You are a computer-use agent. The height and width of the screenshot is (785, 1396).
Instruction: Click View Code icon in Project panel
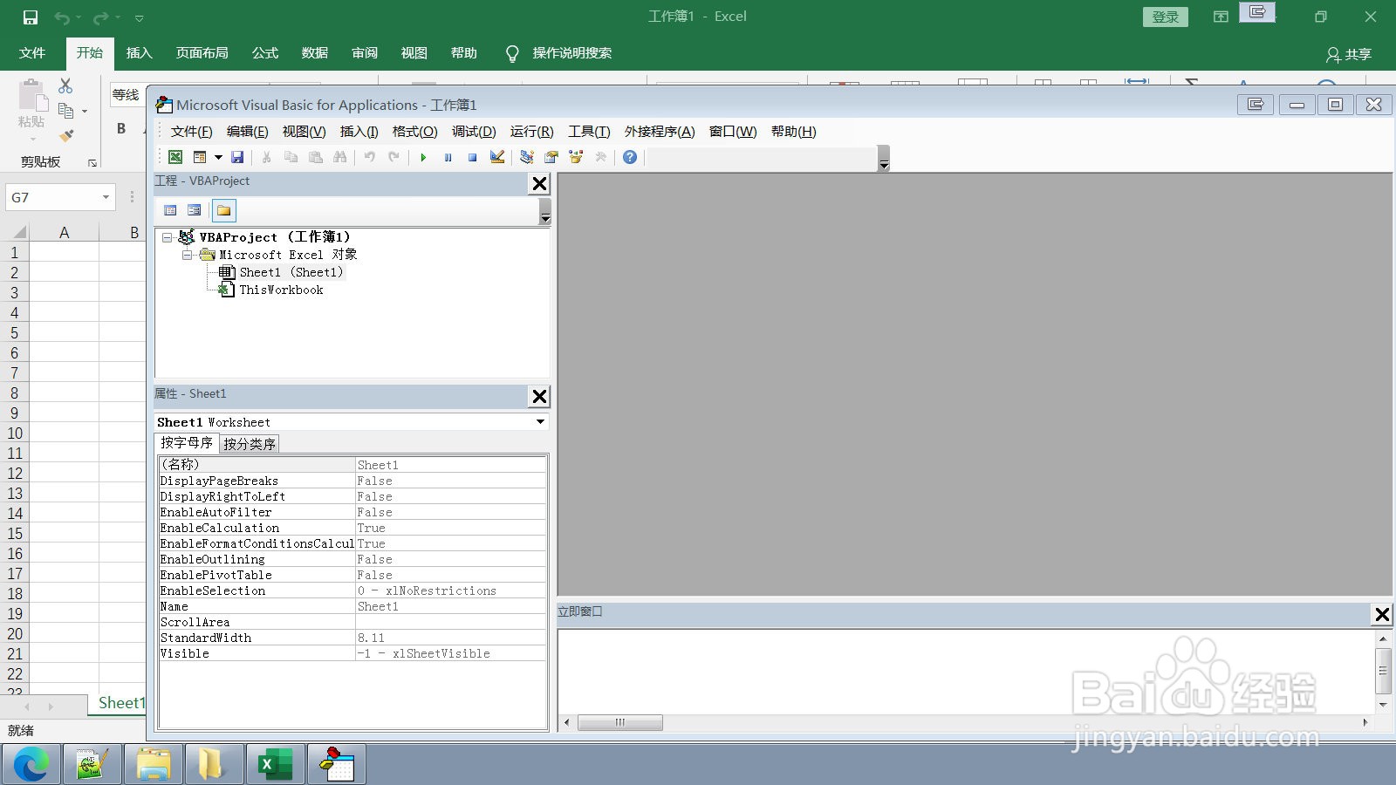pos(170,210)
